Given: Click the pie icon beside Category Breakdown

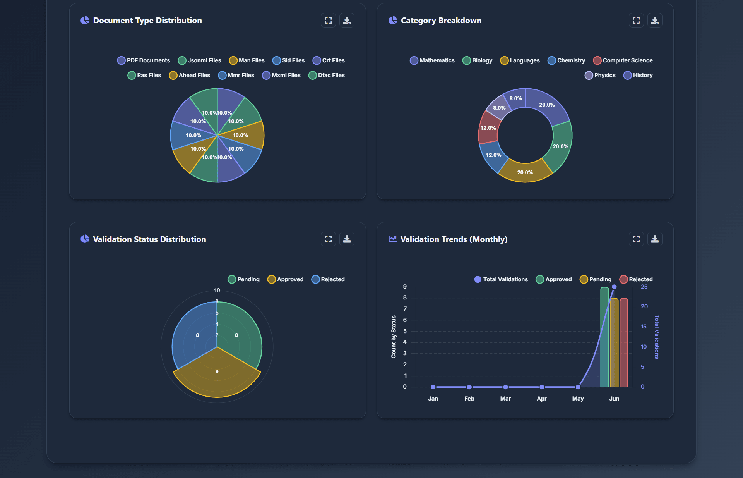Looking at the screenshot, I should coord(393,20).
